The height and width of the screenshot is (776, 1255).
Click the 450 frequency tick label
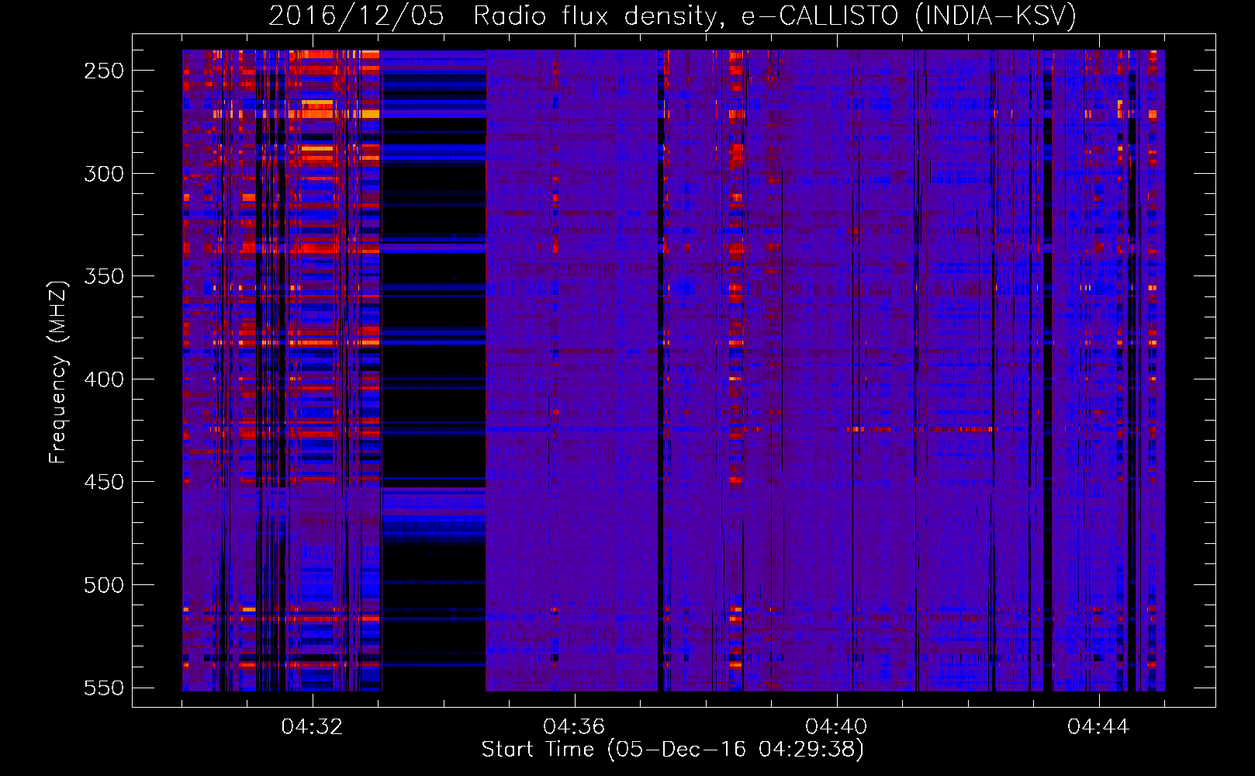tap(104, 482)
